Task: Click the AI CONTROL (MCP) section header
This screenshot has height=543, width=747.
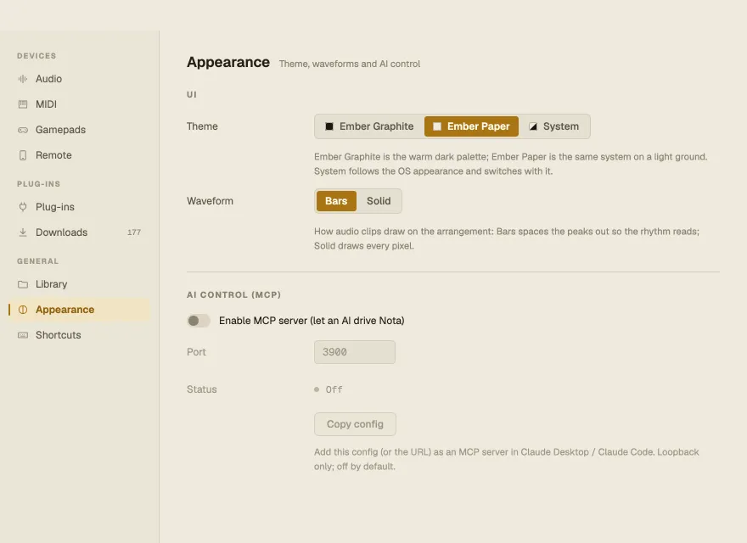Action: click(x=234, y=295)
